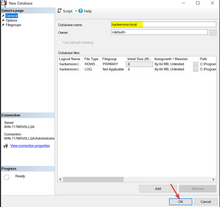Screen dimensions: 220x207
Task: Minimize the New Database window
Action: [183, 3]
